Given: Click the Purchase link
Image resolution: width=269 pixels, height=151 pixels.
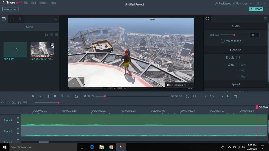Looking at the screenshot, I should [x=240, y=3].
